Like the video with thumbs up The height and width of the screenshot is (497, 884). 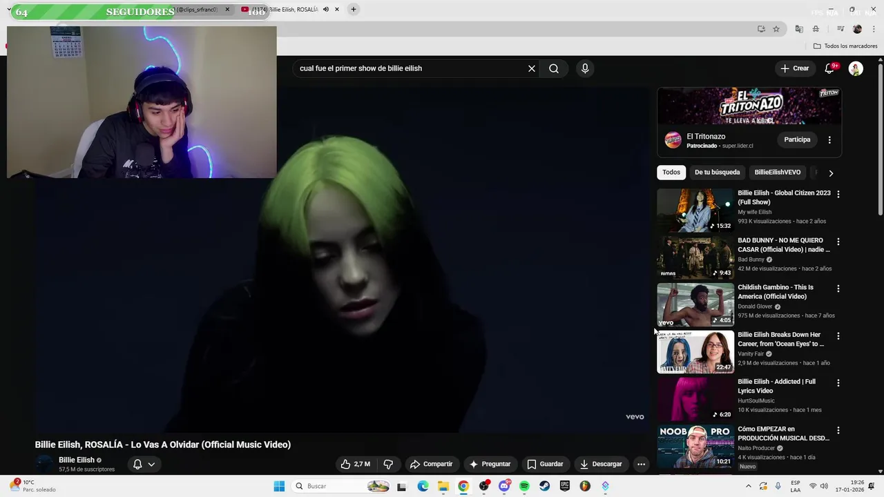[x=356, y=464]
